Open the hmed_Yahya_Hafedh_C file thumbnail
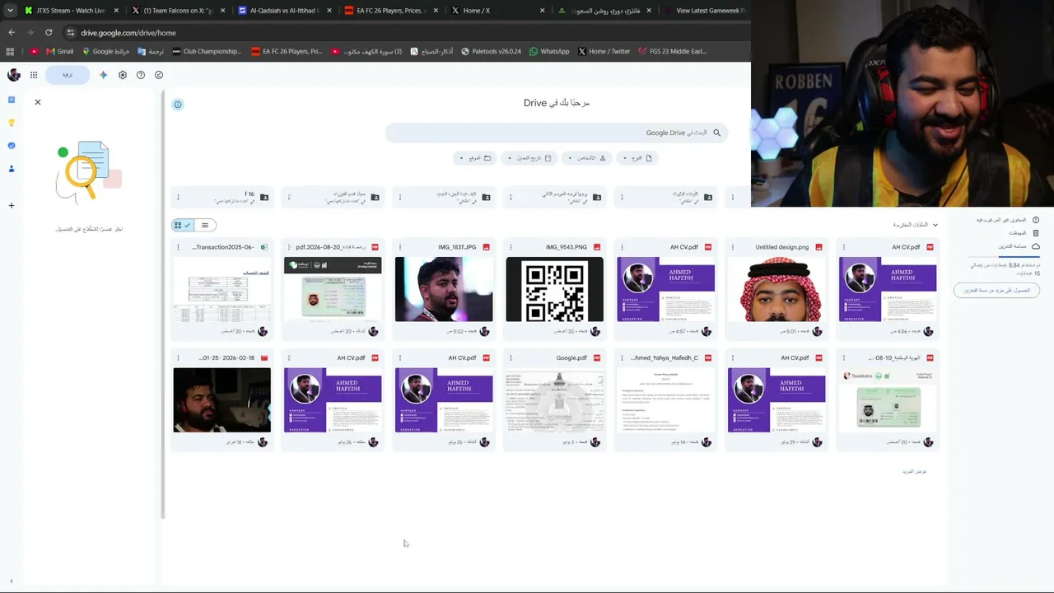This screenshot has height=593, width=1054. 665,400
